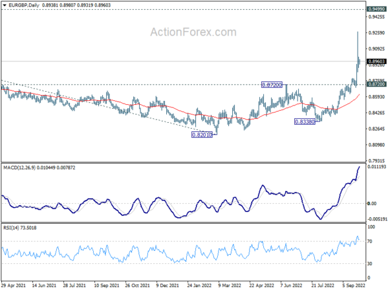Click the dropdown triangle next to EURGBP,Daily
The width and height of the screenshot is (388, 291).
click(x=5, y=5)
